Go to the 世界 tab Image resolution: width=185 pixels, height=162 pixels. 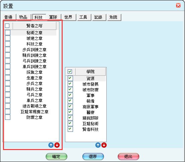click(x=68, y=17)
